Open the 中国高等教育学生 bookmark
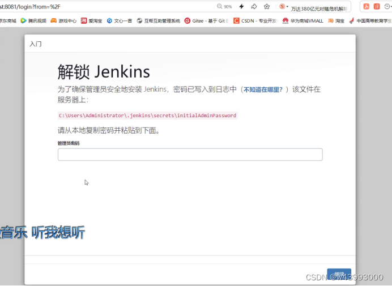Screen dimensions: 392x286 [x=370, y=21]
